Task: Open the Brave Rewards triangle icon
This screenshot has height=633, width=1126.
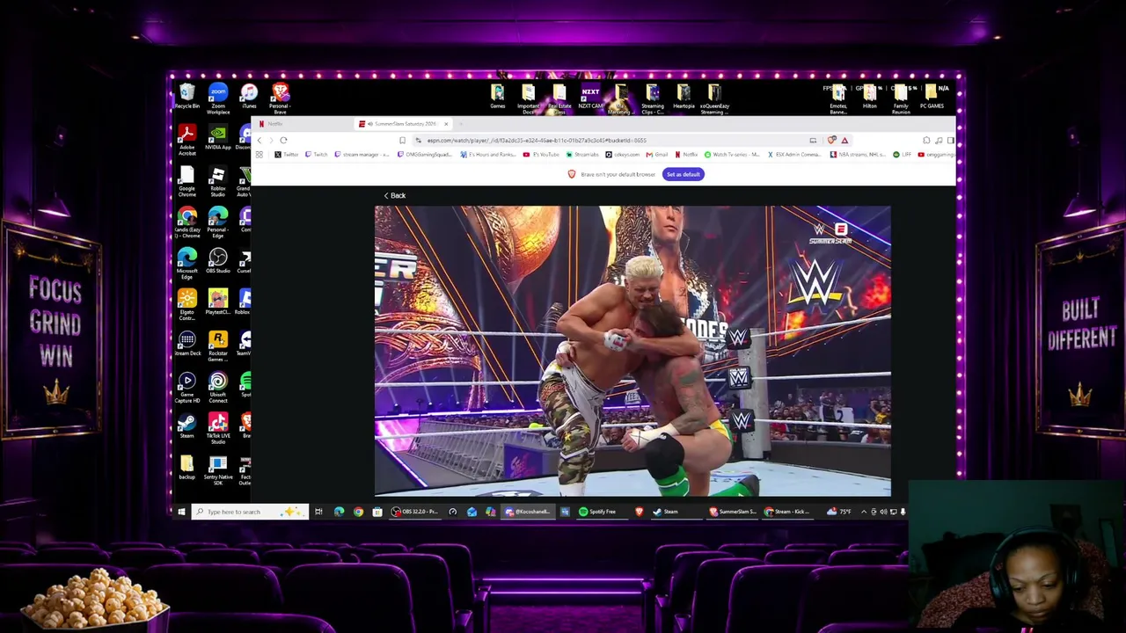Action: tap(844, 140)
